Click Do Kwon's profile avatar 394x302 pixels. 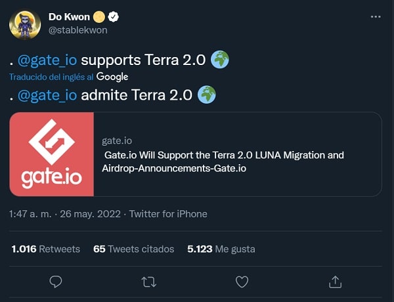[x=26, y=24]
